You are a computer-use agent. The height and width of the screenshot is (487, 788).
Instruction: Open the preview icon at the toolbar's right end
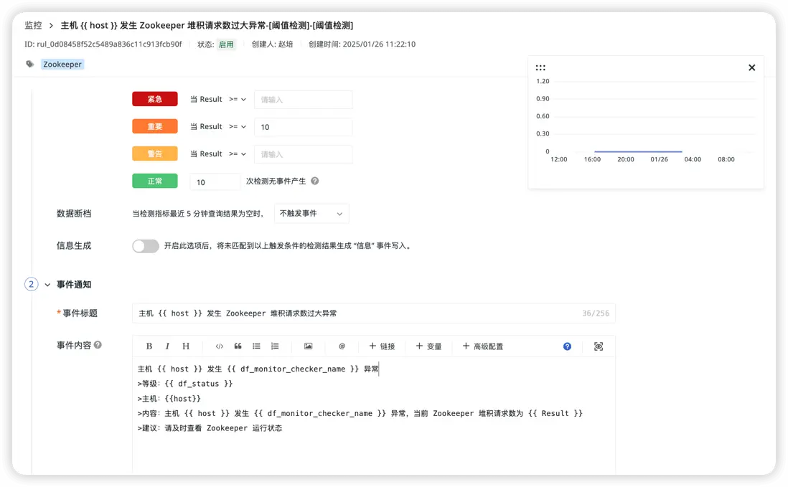point(598,346)
